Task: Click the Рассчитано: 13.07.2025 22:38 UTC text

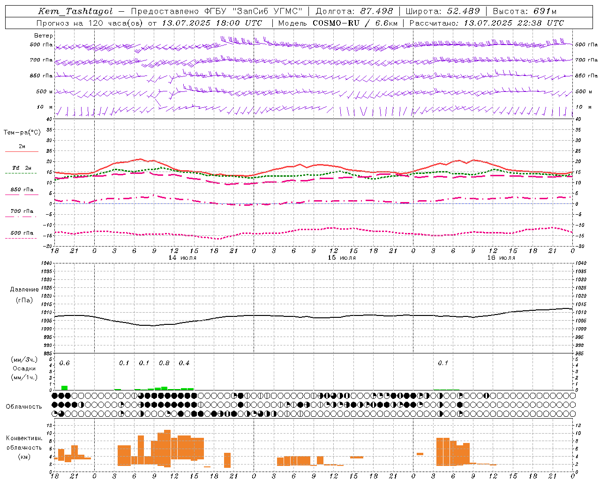Action: [487, 23]
